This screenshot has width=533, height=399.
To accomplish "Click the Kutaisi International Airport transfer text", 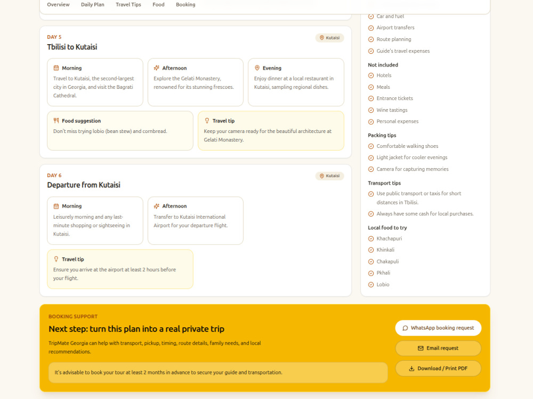I will (x=190, y=221).
